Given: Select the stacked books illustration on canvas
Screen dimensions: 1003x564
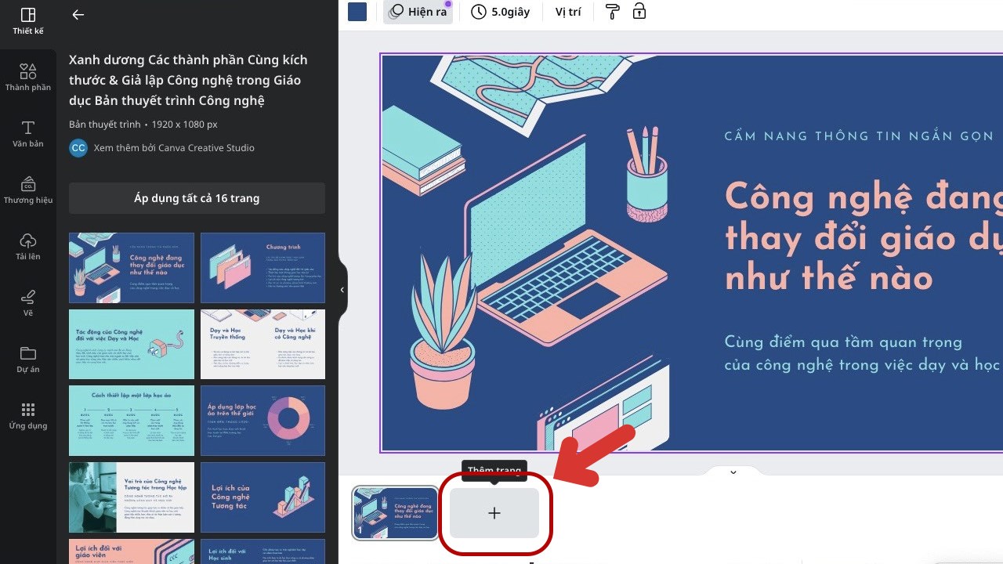Looking at the screenshot, I should coord(424,151).
